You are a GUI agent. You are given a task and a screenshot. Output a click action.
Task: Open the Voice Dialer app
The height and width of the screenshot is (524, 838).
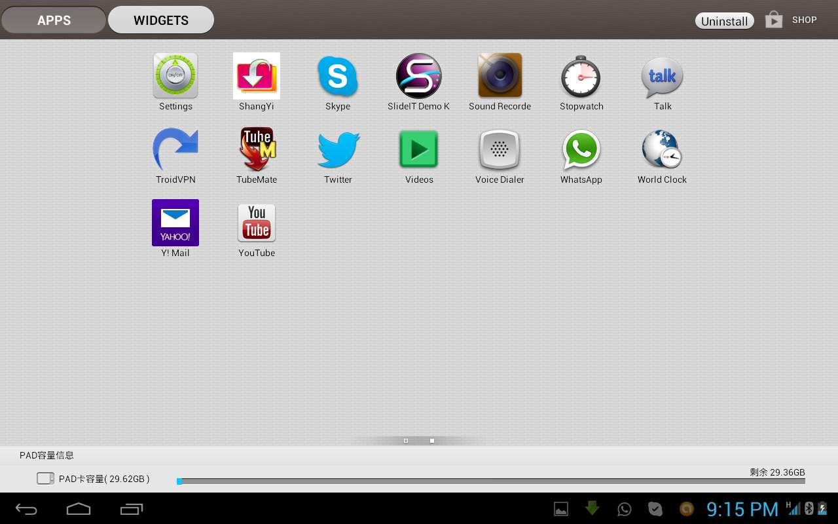500,150
